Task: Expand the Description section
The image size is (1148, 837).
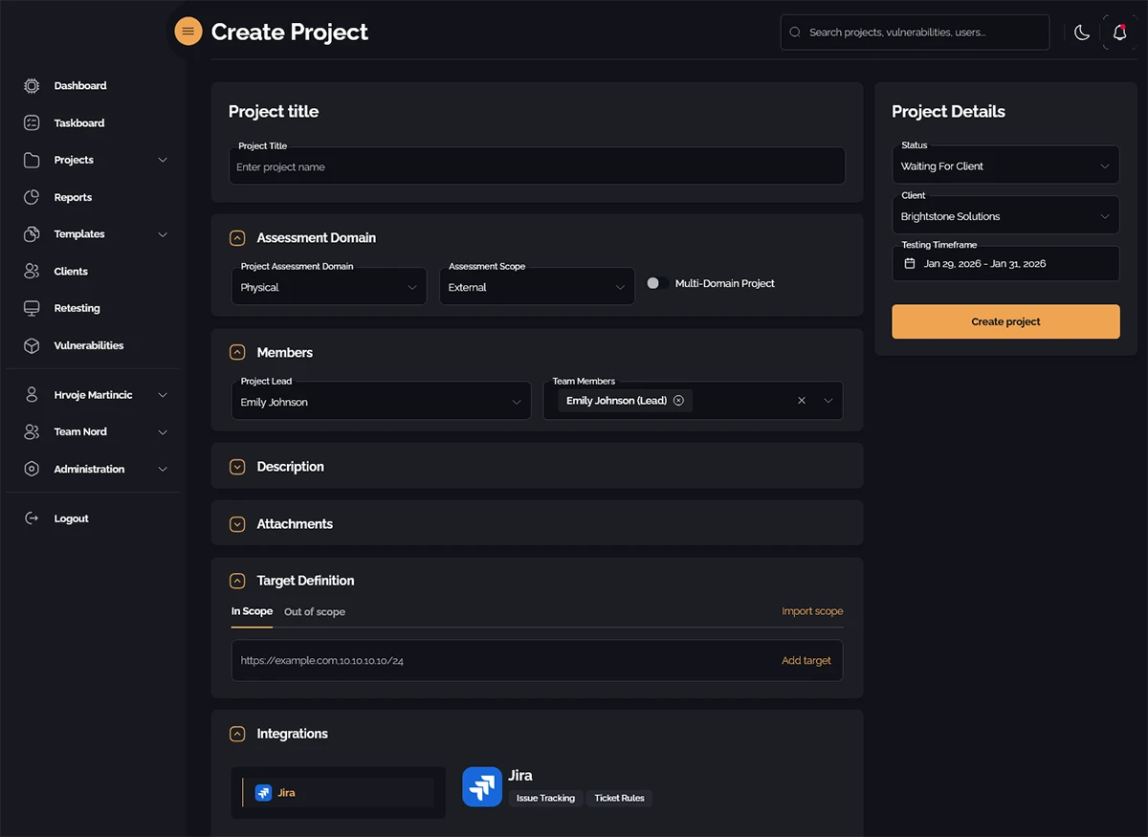Action: (236, 467)
